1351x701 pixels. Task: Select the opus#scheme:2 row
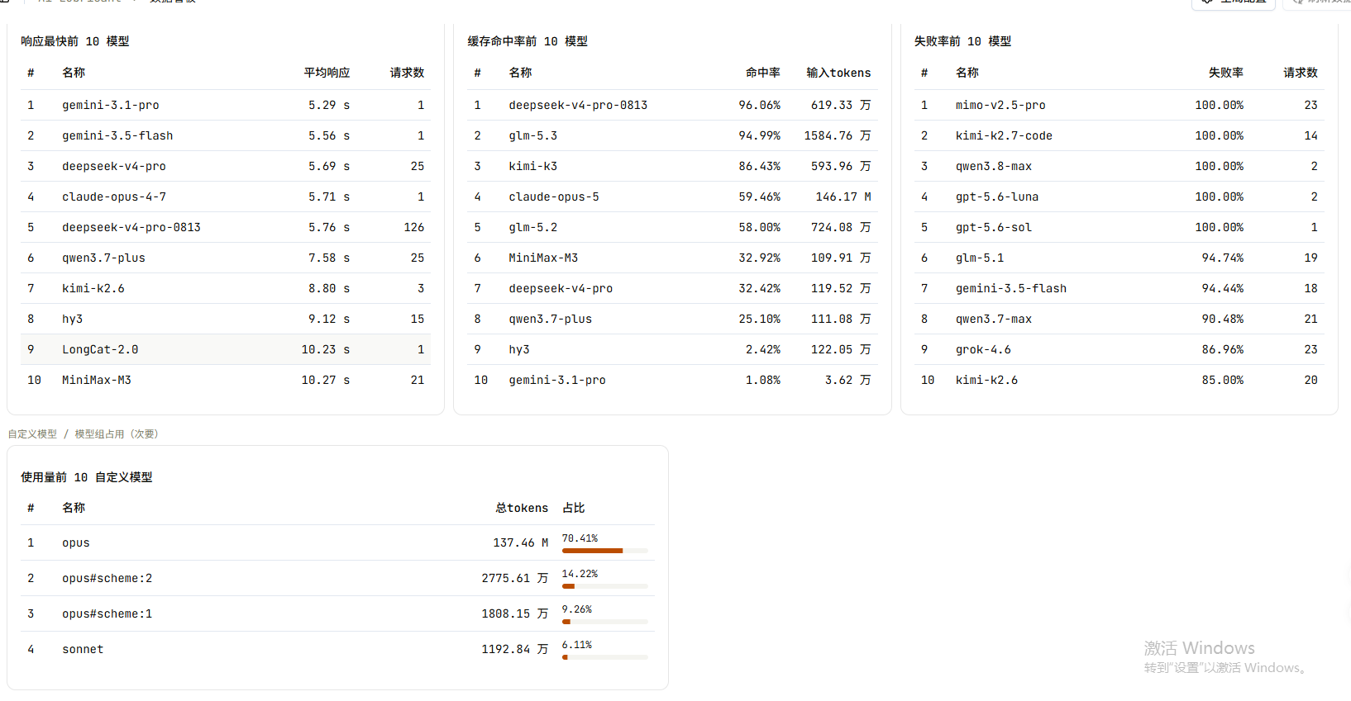[x=337, y=578]
